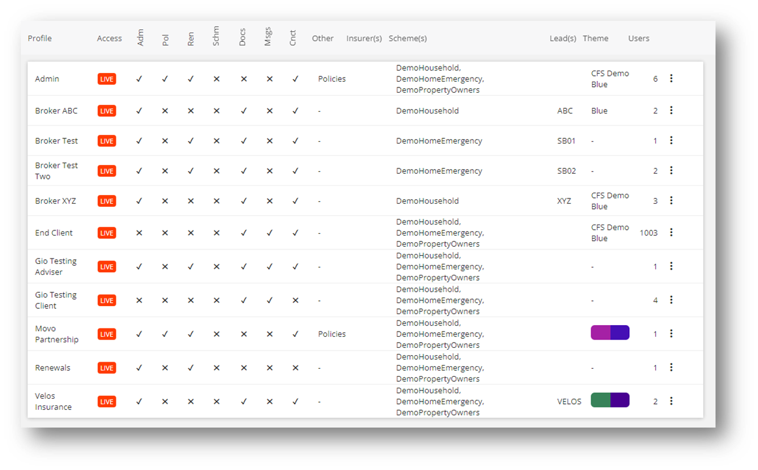
Task: Click the Profile column header
Action: (40, 38)
